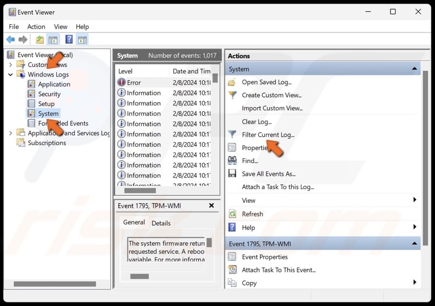The width and height of the screenshot is (435, 306).
Task: Click the console tree horizontal scrollbar
Action: [55, 284]
